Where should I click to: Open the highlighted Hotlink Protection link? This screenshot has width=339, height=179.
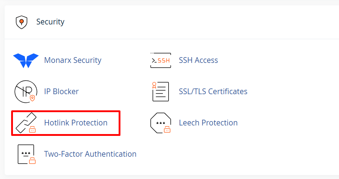click(75, 123)
